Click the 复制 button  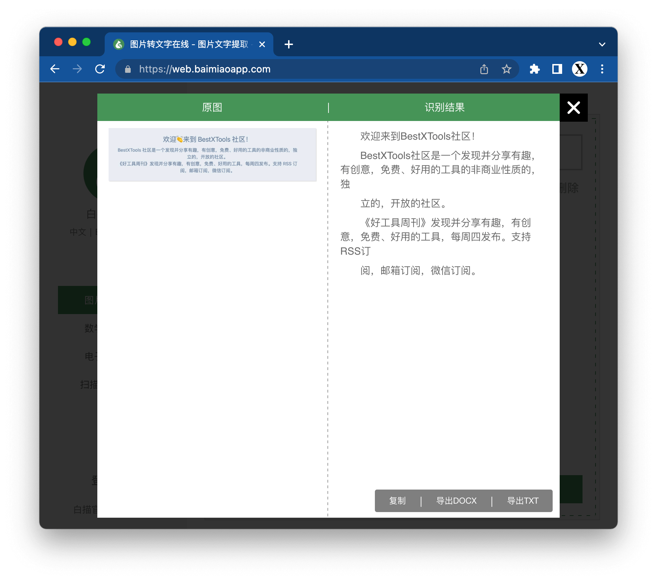click(397, 500)
